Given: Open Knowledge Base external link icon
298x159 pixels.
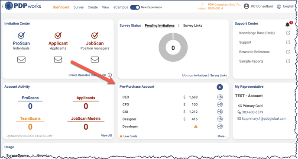Looking at the screenshot, I should (x=288, y=33).
